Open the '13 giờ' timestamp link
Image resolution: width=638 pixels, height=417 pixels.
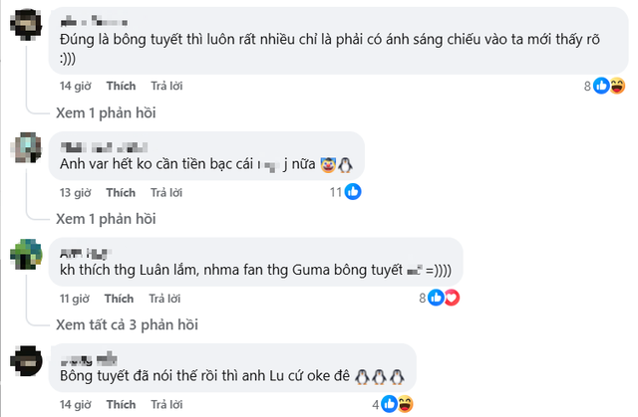[76, 192]
